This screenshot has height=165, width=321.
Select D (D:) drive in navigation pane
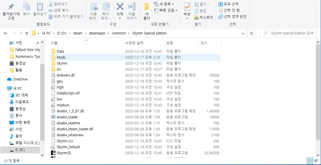coord(20,150)
